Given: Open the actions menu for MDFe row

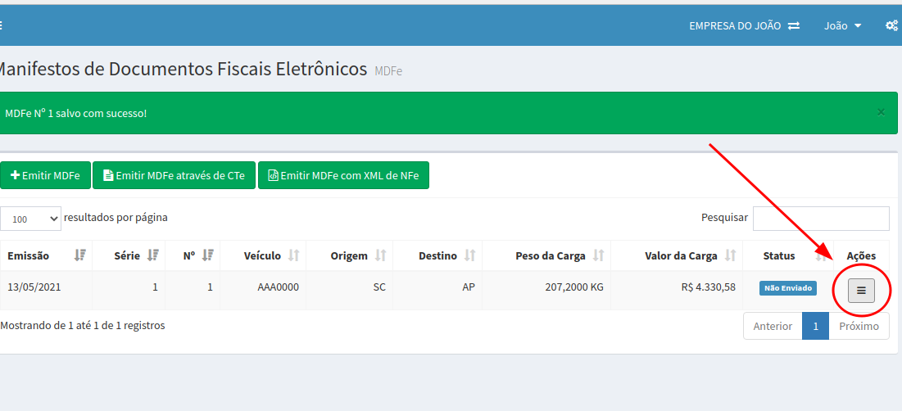Looking at the screenshot, I should [x=861, y=291].
